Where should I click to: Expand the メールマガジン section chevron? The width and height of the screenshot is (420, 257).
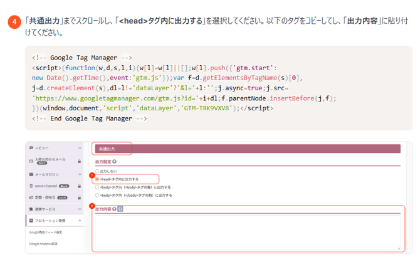[x=80, y=173]
